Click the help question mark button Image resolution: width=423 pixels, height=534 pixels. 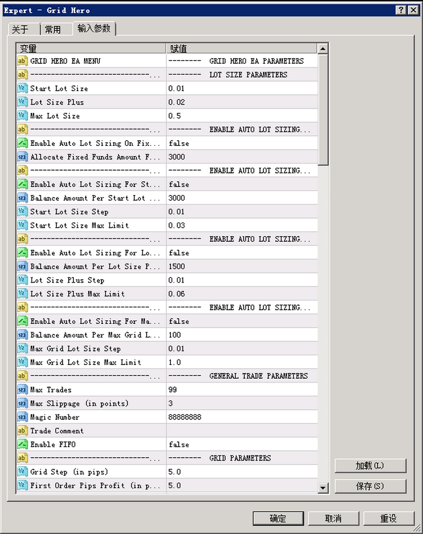(x=401, y=10)
